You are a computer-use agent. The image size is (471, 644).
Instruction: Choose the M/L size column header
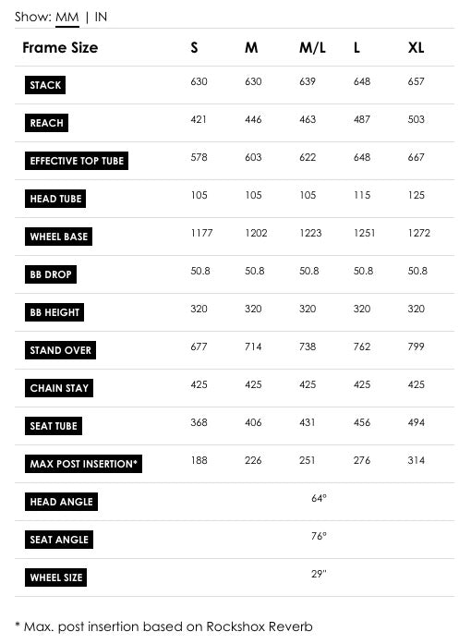click(312, 48)
